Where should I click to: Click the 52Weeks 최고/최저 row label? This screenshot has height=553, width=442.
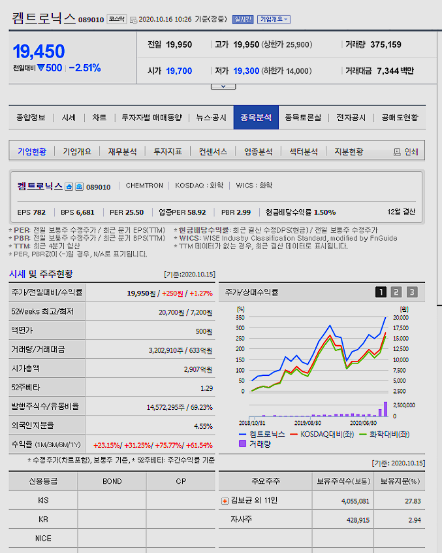pos(42,312)
